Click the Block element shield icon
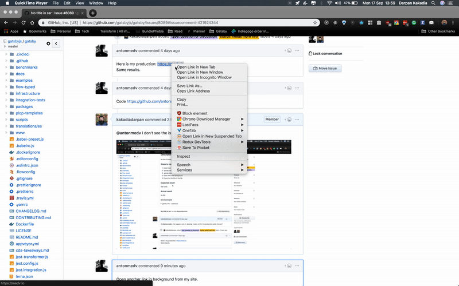The height and width of the screenshot is (286, 459). coord(179,113)
